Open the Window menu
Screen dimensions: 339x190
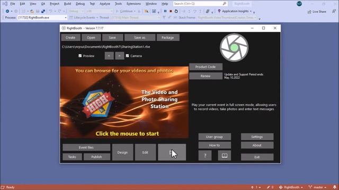point(151,4)
